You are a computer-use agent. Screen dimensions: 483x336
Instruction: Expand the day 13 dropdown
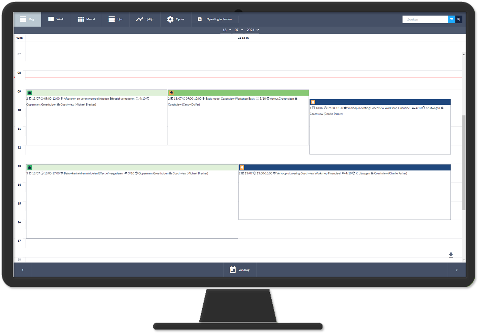pos(227,30)
